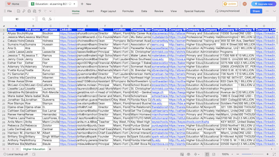Open the more options ellipsis menu
279x157 pixels.
pyautogui.click(x=267, y=11)
